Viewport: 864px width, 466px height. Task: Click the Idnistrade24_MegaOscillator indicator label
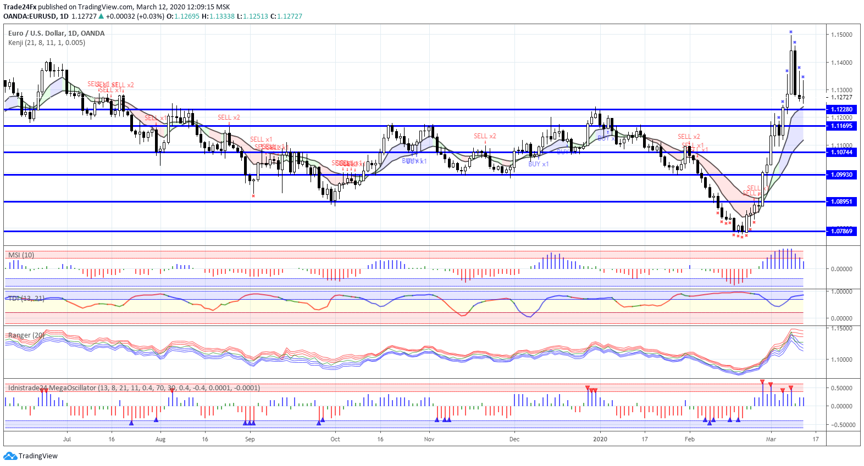pos(134,388)
